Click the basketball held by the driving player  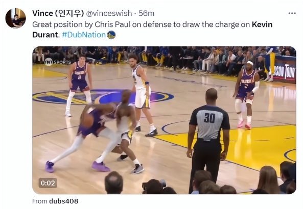87,121
